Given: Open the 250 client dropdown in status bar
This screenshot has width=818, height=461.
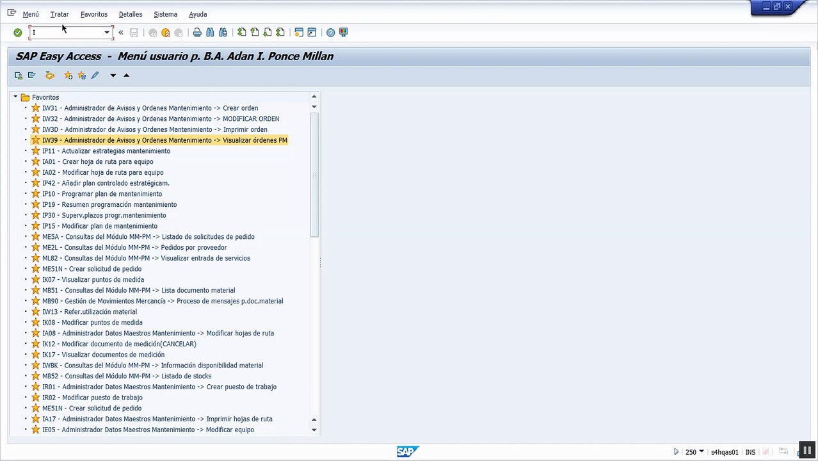Looking at the screenshot, I should coord(702,451).
